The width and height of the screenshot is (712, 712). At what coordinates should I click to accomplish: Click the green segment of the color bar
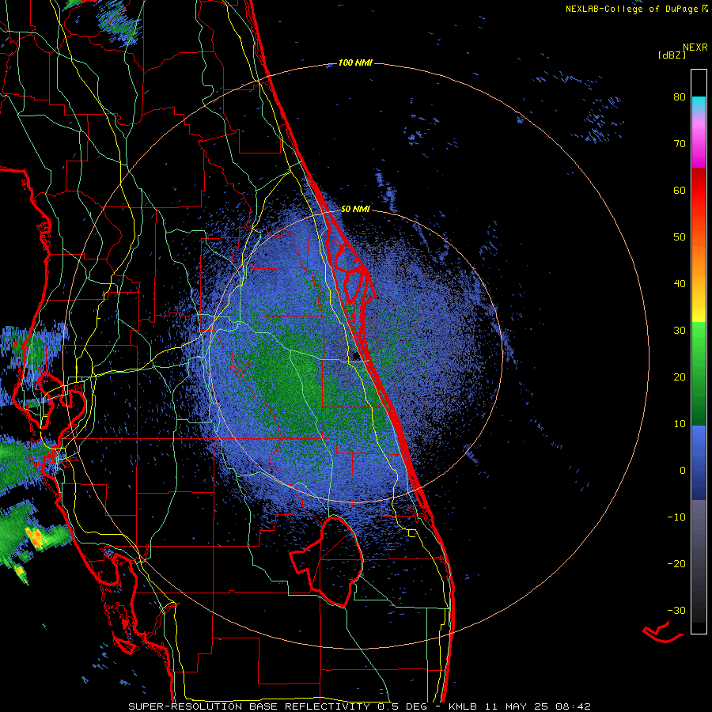pyautogui.click(x=699, y=373)
